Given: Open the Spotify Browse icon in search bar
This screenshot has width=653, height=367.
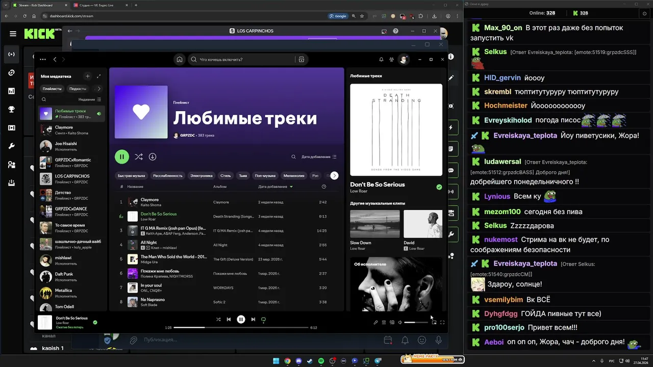Looking at the screenshot, I should pos(302,60).
